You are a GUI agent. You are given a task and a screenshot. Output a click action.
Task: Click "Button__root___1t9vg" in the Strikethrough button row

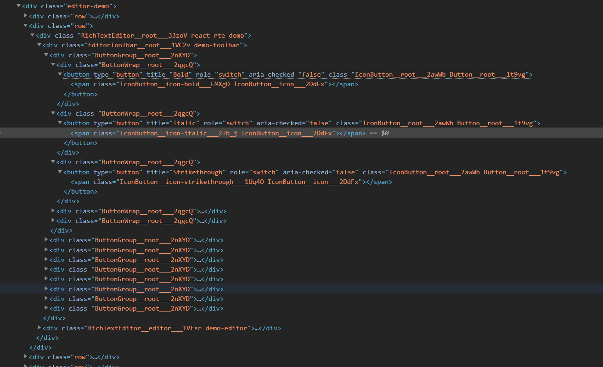[522, 172]
